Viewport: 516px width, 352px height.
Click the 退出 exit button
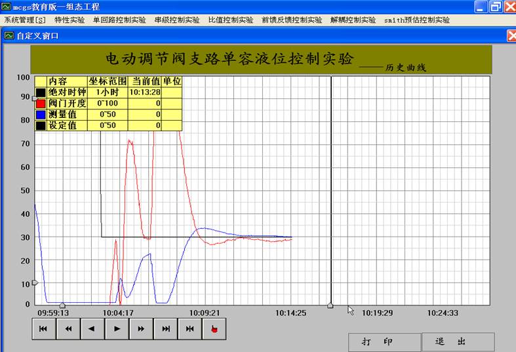tap(458, 342)
